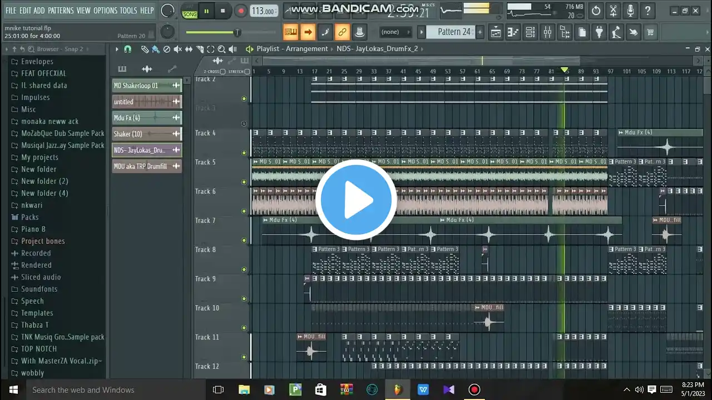Screen dimensions: 712x400
Task: Open the content library cart icon
Action: [x=650, y=32]
